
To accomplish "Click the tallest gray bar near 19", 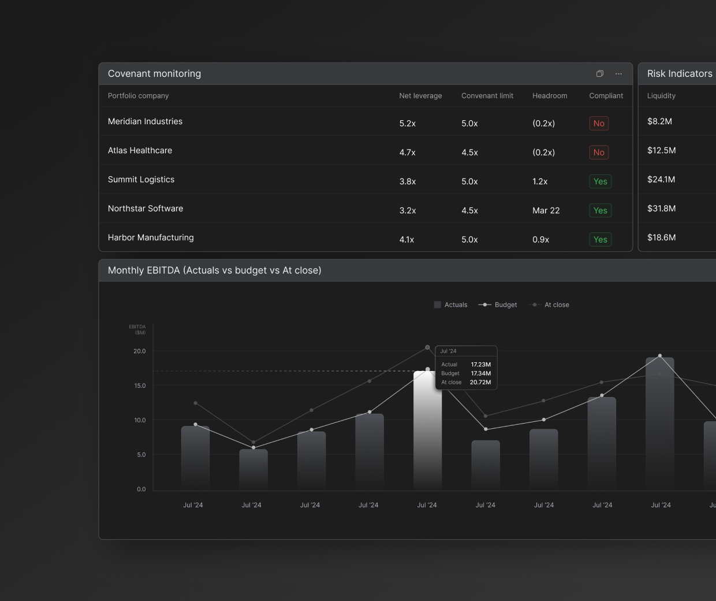I will point(659,424).
